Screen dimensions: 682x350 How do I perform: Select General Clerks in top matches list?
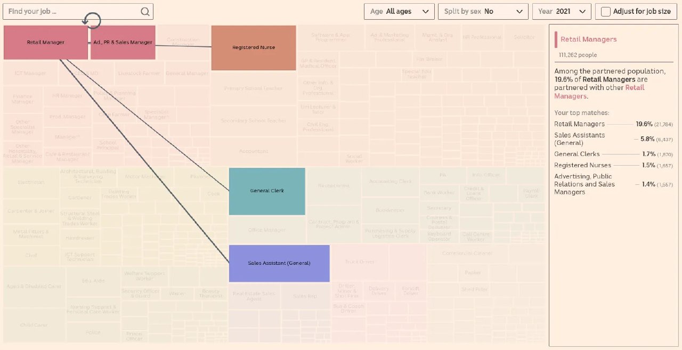[577, 154]
